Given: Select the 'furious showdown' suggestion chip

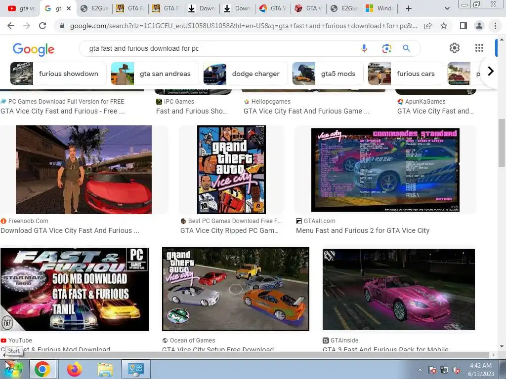Looking at the screenshot, I should pyautogui.click(x=58, y=74).
